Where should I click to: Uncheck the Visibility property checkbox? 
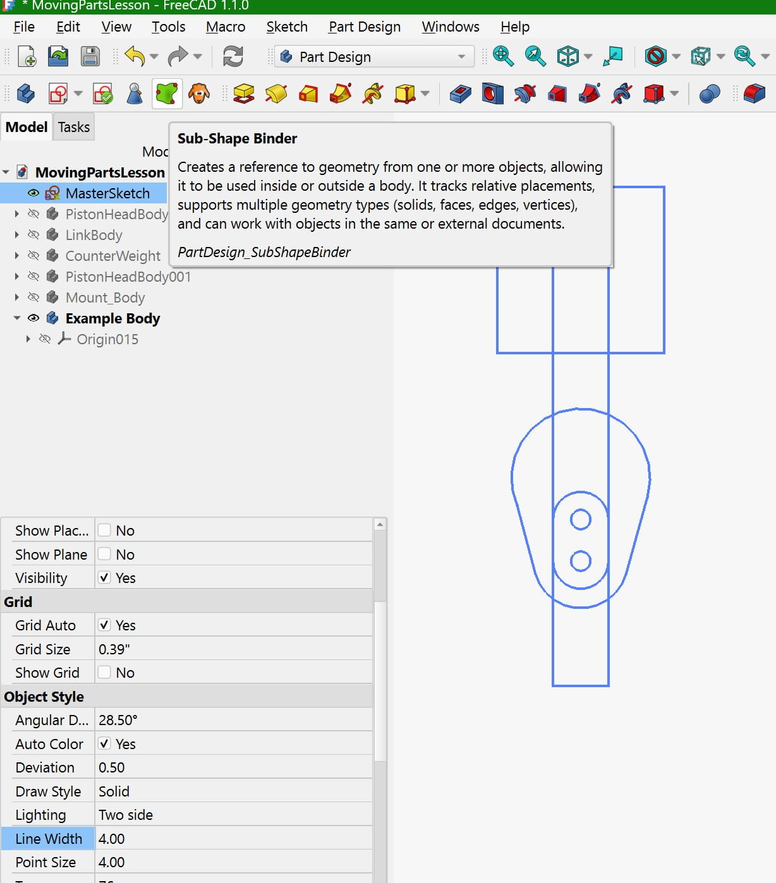(x=104, y=577)
